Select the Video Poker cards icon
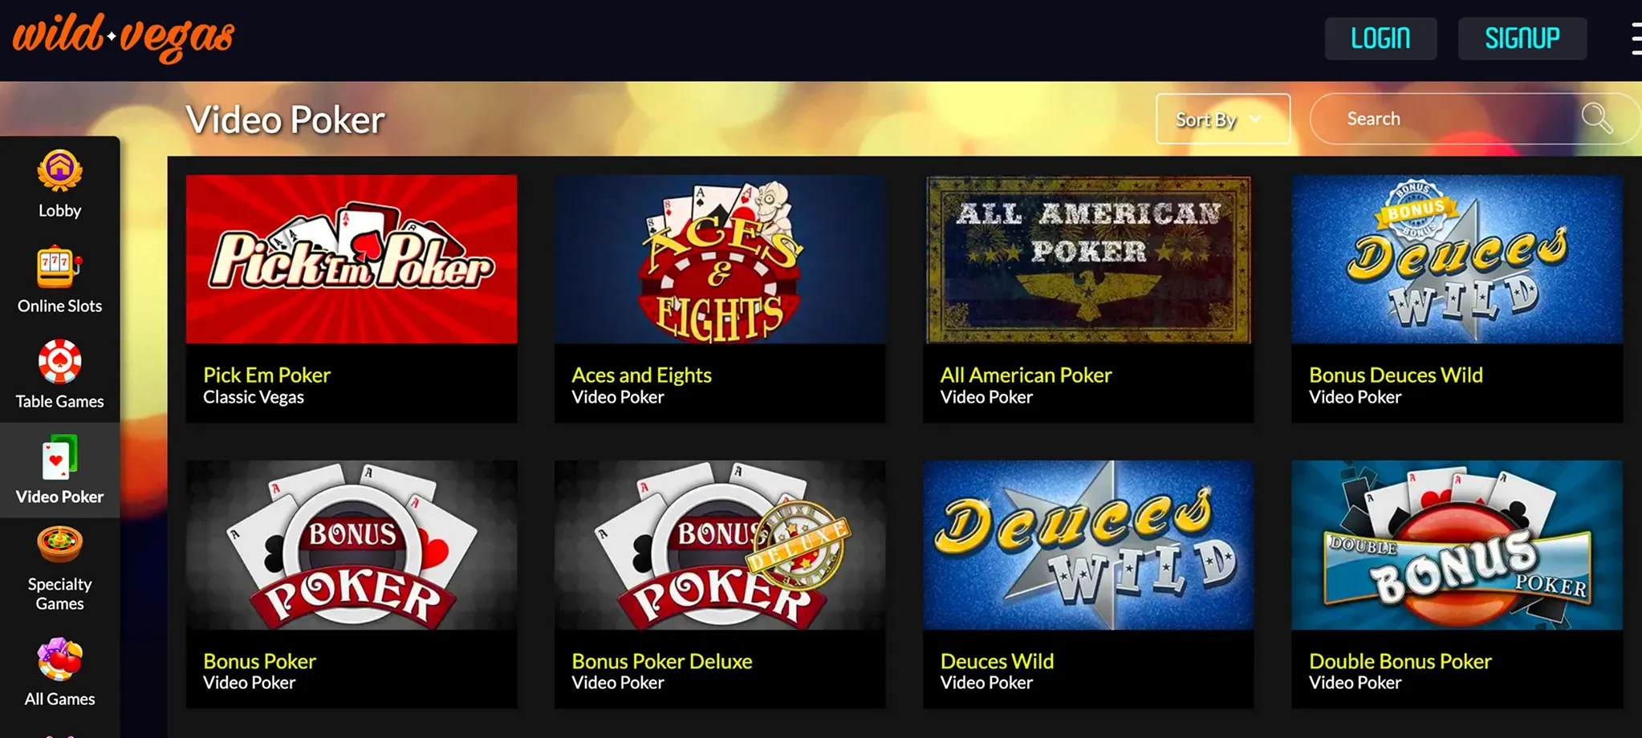Screen dimensions: 1642x738 coord(59,457)
